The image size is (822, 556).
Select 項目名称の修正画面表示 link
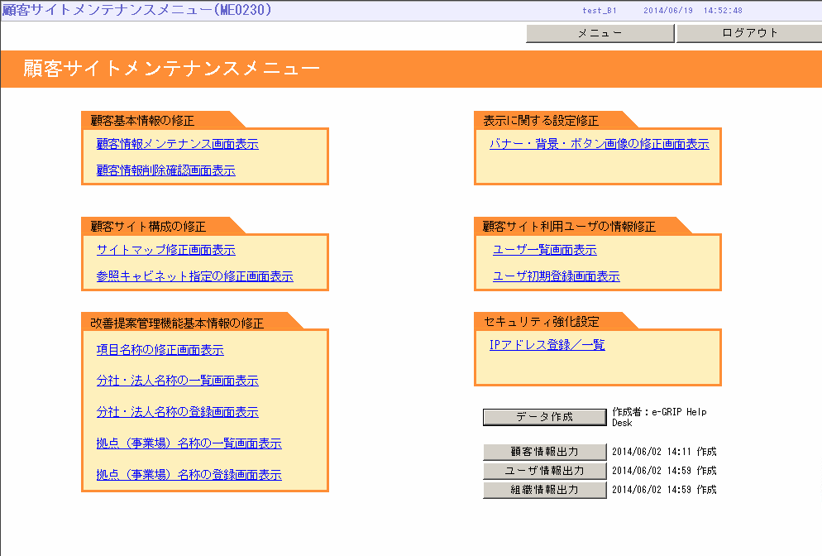(x=160, y=349)
